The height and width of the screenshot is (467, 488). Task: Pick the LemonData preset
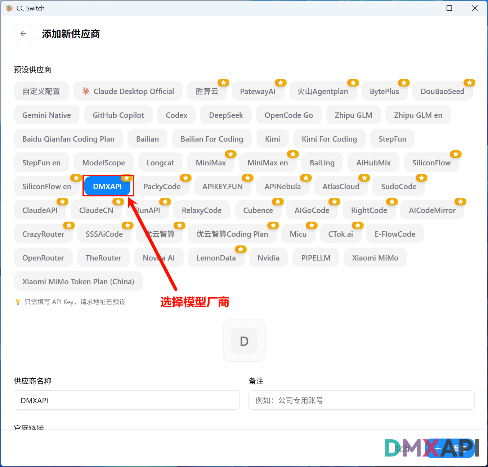(216, 258)
